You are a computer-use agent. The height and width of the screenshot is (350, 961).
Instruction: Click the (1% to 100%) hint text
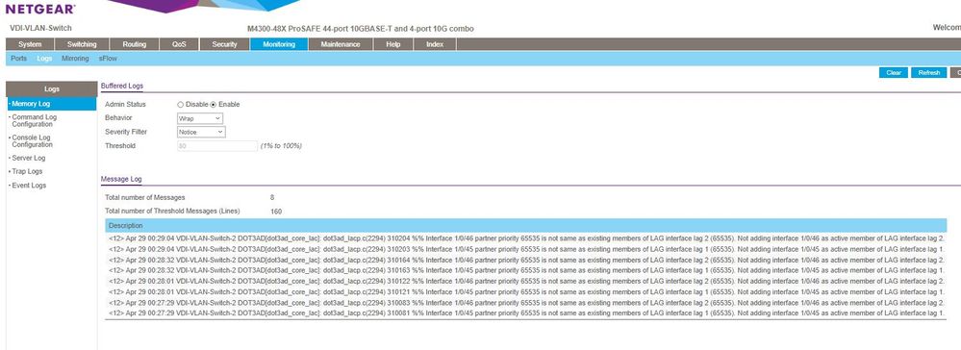pos(281,146)
